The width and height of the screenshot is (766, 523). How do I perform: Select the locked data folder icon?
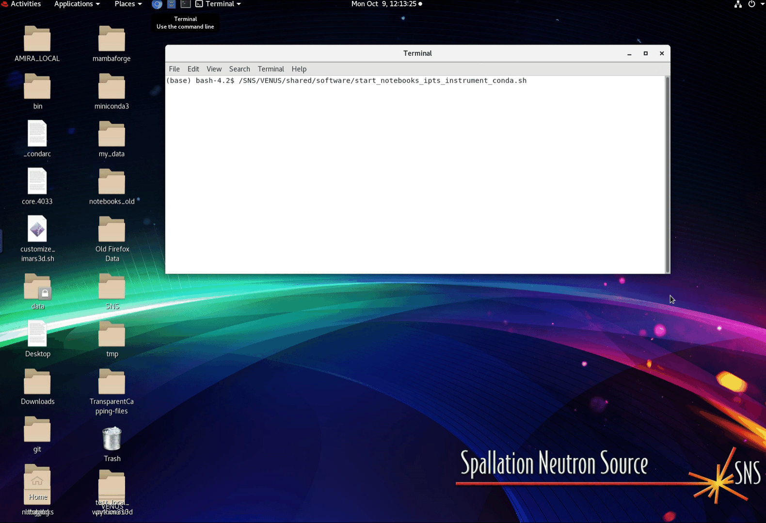[x=37, y=287]
